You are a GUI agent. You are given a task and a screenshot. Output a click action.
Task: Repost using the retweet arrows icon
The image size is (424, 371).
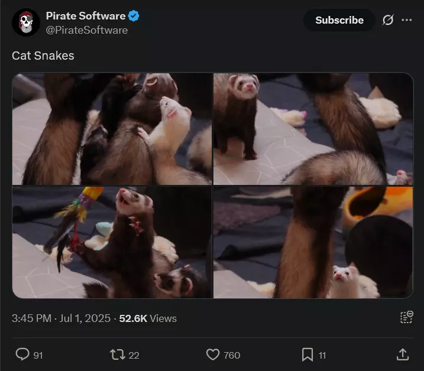[x=117, y=355]
